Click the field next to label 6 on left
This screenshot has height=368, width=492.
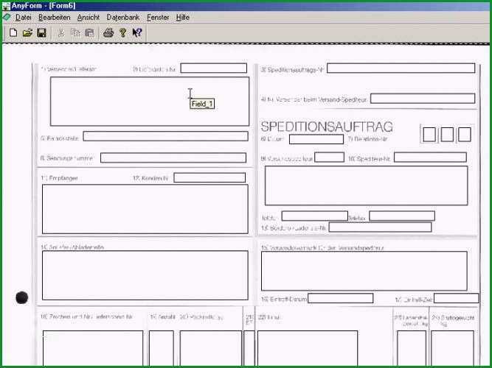(x=173, y=158)
